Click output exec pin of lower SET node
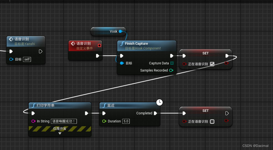Viewport: 273px width, 150px height. (x=227, y=113)
